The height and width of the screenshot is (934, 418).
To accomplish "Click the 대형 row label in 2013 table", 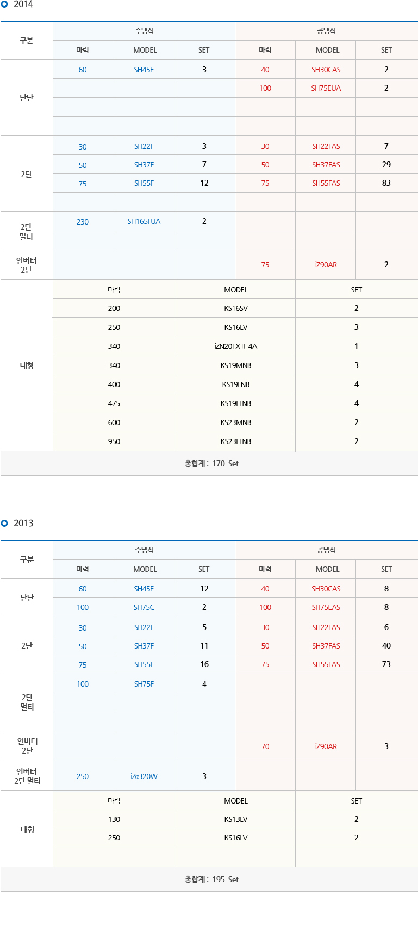I will [27, 830].
